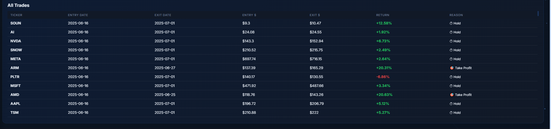The width and height of the screenshot is (551, 129).
Task: Click the +20.63% return for AMD
Action: pos(384,95)
